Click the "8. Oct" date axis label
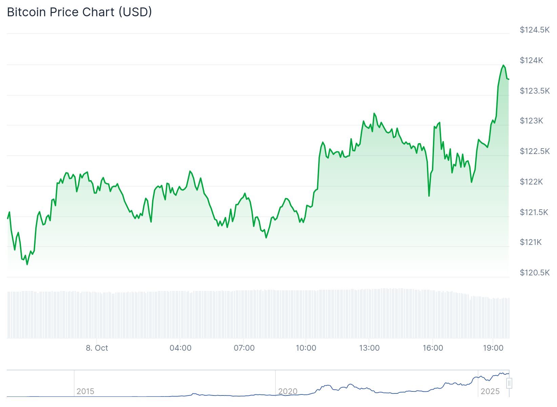This screenshot has height=407, width=557. (97, 348)
